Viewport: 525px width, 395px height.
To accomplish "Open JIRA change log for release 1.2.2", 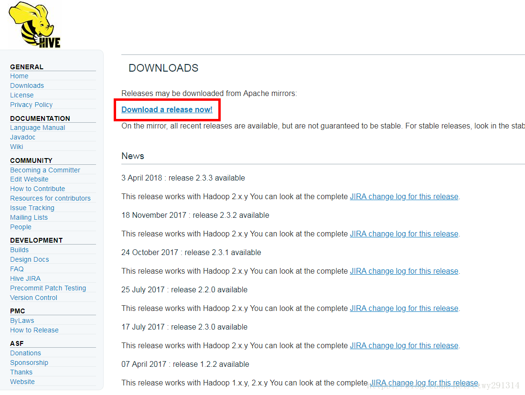I will tap(424, 383).
